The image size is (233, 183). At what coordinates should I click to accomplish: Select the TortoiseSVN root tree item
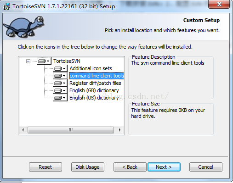(67, 61)
